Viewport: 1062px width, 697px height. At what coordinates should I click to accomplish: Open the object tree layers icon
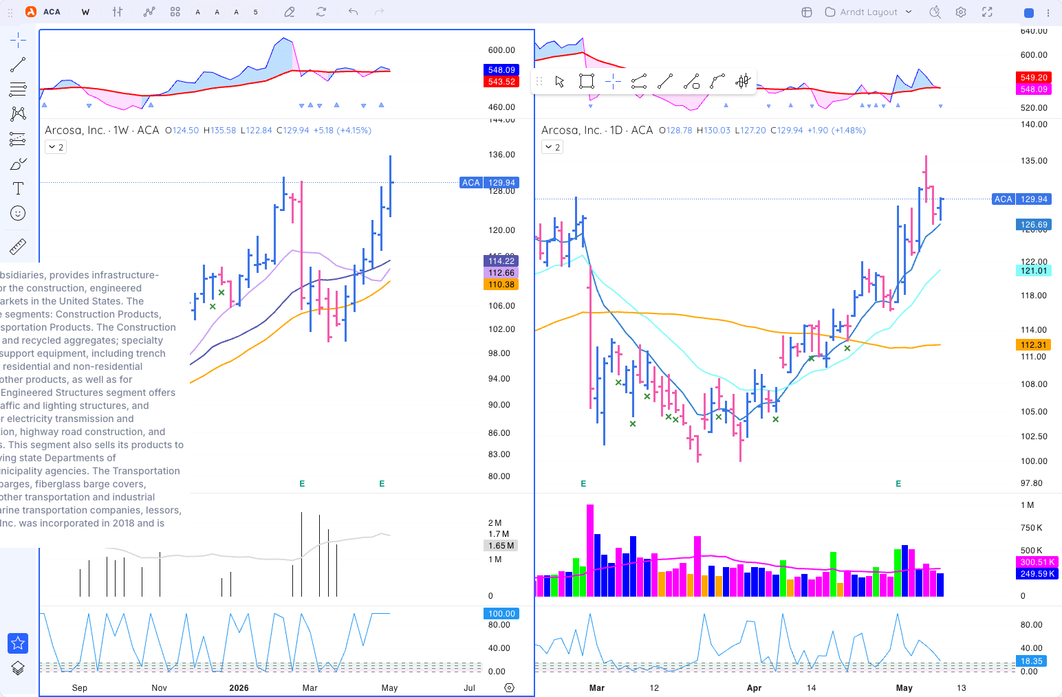click(x=18, y=668)
